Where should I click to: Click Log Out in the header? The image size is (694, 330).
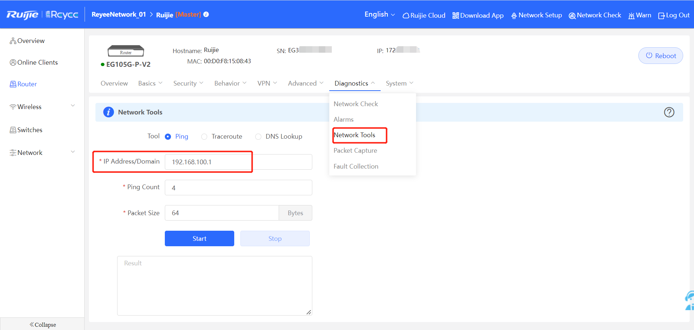click(674, 15)
